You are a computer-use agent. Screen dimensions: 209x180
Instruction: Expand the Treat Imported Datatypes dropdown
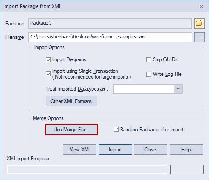tap(178, 89)
